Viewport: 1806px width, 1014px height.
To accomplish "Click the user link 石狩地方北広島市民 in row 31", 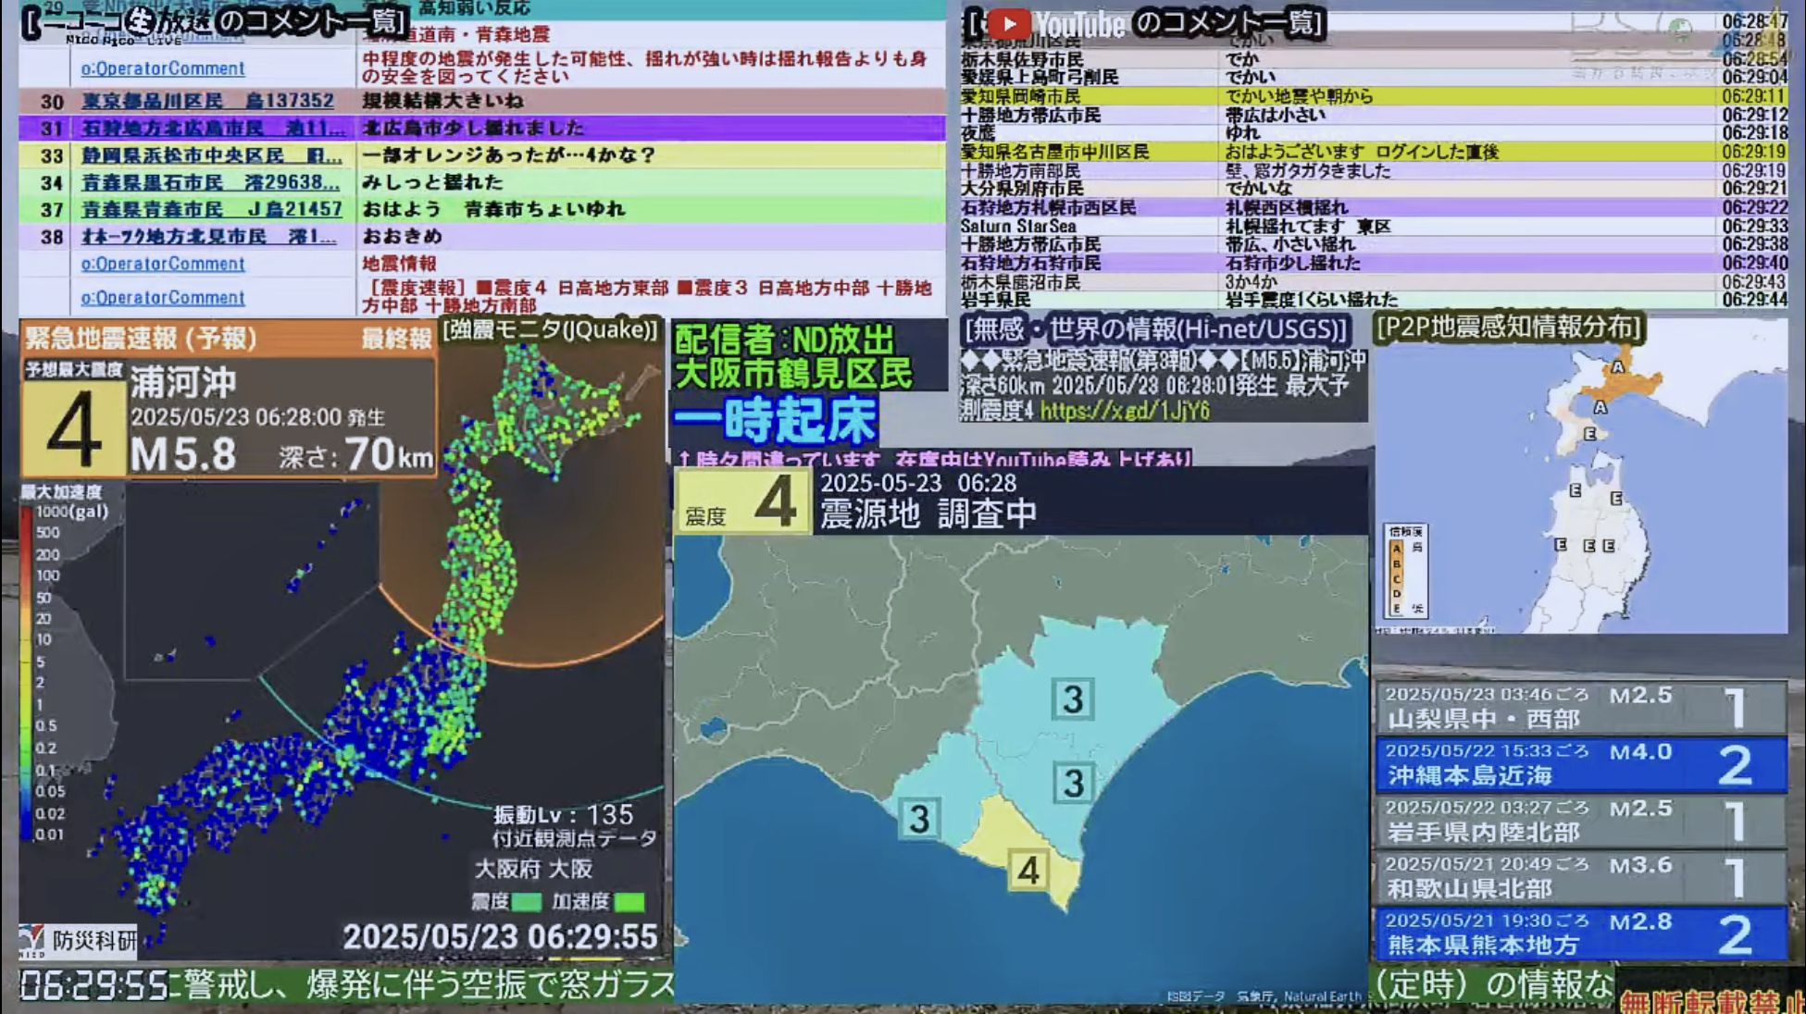I will coord(213,128).
